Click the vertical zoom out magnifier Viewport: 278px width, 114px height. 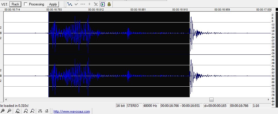pyautogui.click(x=32, y=111)
